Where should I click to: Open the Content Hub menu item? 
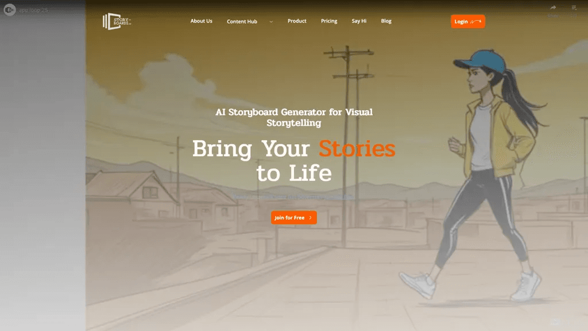click(x=242, y=21)
